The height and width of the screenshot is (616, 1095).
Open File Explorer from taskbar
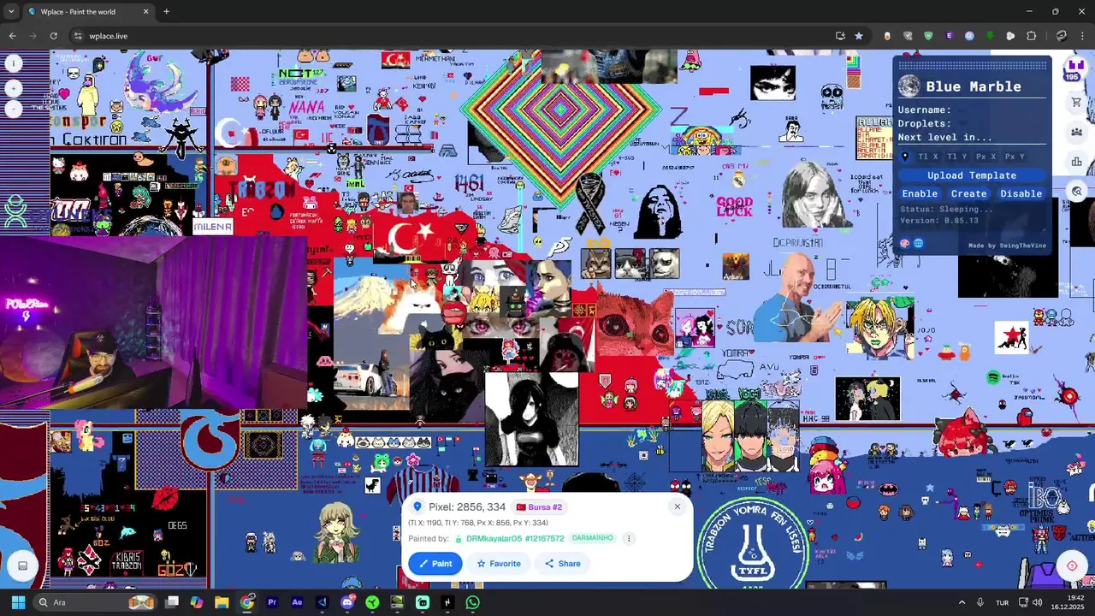tap(222, 602)
